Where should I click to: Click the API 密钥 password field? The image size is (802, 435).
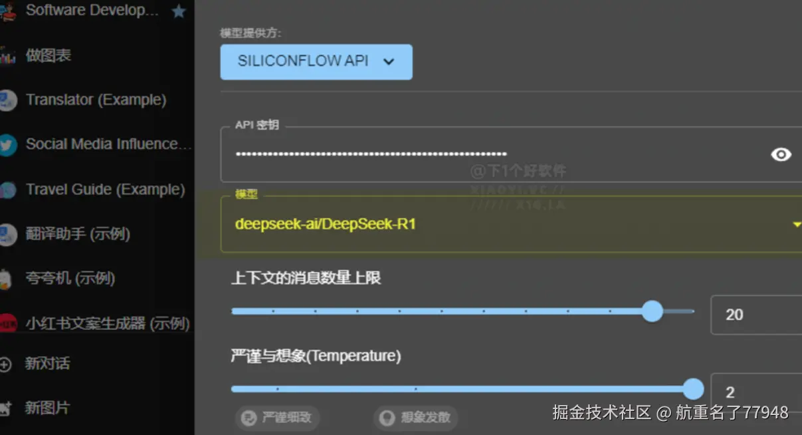coord(512,154)
